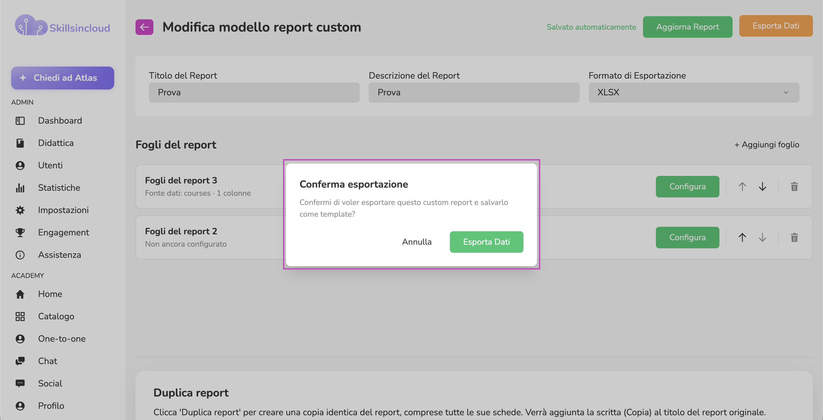This screenshot has height=420, width=823.
Task: Click the purple back arrow button
Action: click(144, 27)
